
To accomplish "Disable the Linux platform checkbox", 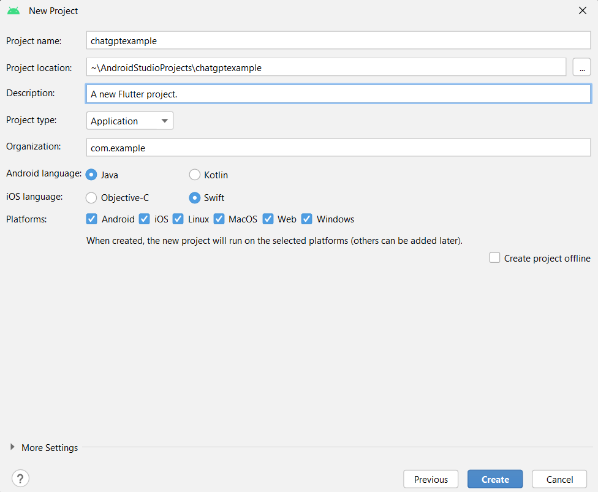I will pyautogui.click(x=178, y=219).
